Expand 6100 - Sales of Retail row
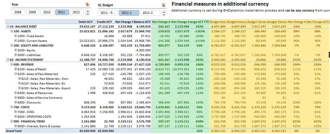This screenshot has width=330, height=134. pos(16,69)
